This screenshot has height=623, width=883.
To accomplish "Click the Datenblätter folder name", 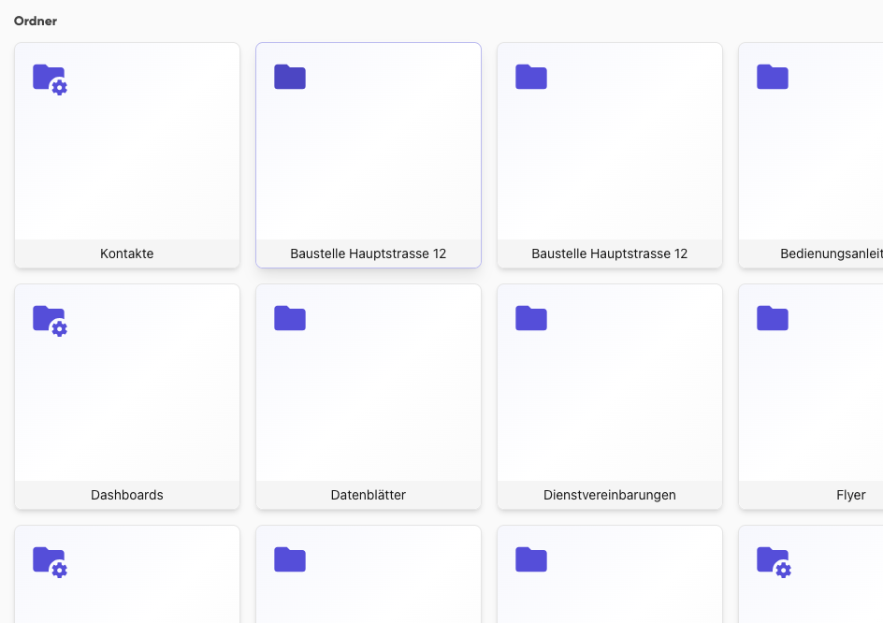I will pyautogui.click(x=368, y=495).
